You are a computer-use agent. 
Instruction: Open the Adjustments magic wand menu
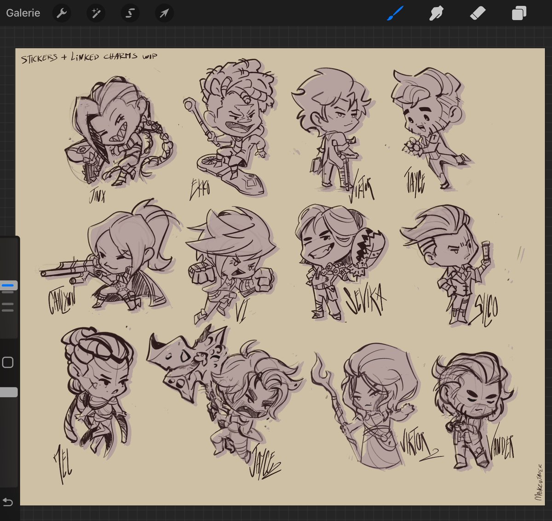[96, 13]
